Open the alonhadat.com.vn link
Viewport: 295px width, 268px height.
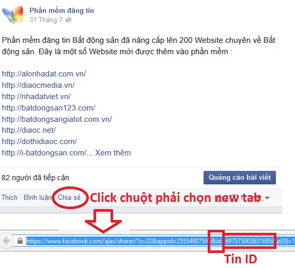point(44,74)
